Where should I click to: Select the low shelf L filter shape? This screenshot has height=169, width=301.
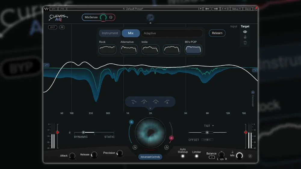tap(134, 102)
